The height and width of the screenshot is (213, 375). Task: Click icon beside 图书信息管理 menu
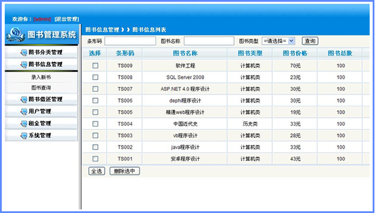(x=24, y=65)
